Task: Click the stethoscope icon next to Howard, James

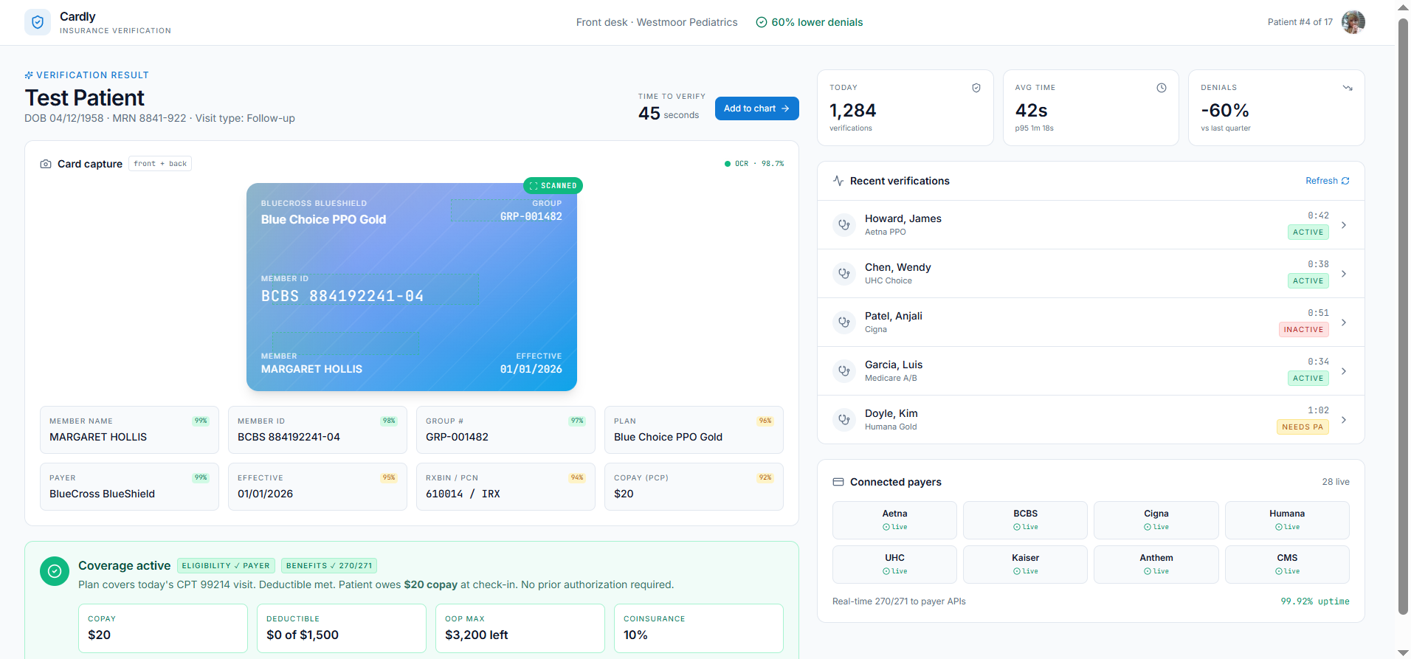Action: point(844,225)
